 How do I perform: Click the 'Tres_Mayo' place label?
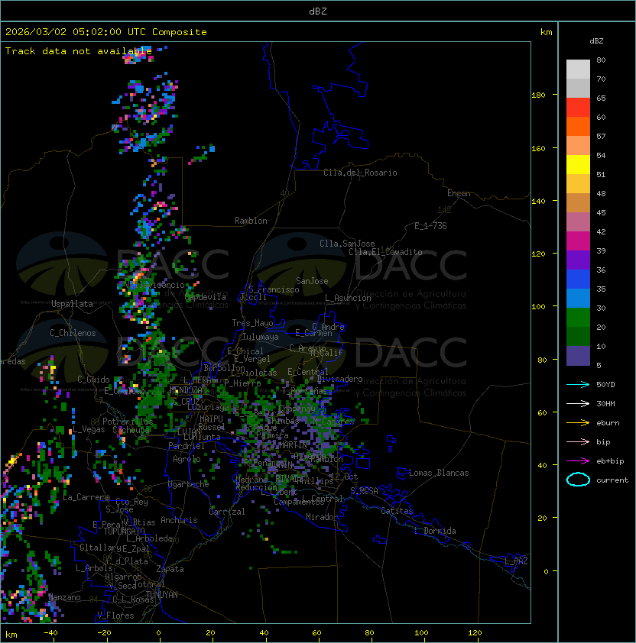click(x=252, y=323)
